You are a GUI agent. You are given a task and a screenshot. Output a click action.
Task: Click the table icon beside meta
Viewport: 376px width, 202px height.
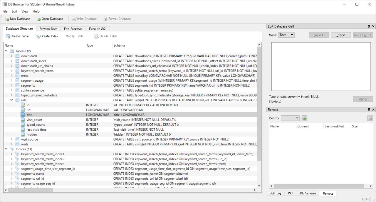[x=17, y=75]
